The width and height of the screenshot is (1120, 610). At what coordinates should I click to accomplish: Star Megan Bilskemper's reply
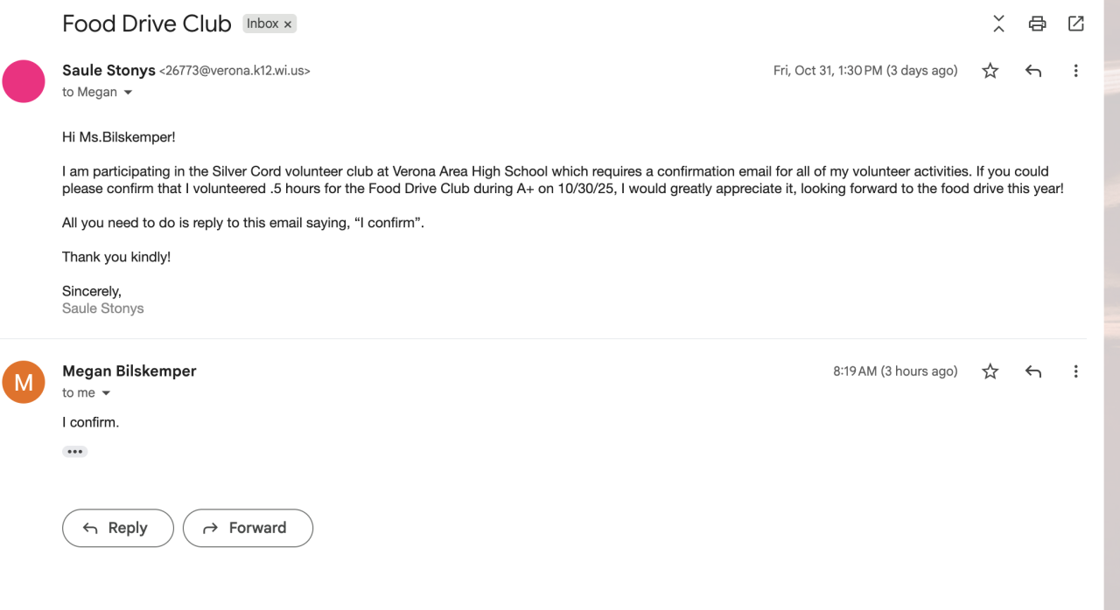(990, 371)
